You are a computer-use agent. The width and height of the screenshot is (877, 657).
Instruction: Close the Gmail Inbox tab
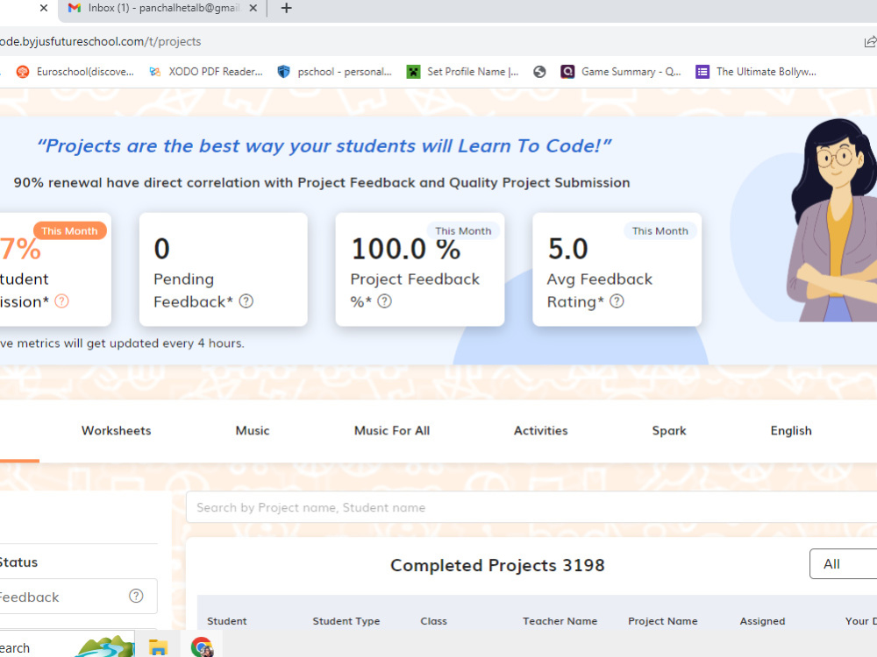pos(253,9)
